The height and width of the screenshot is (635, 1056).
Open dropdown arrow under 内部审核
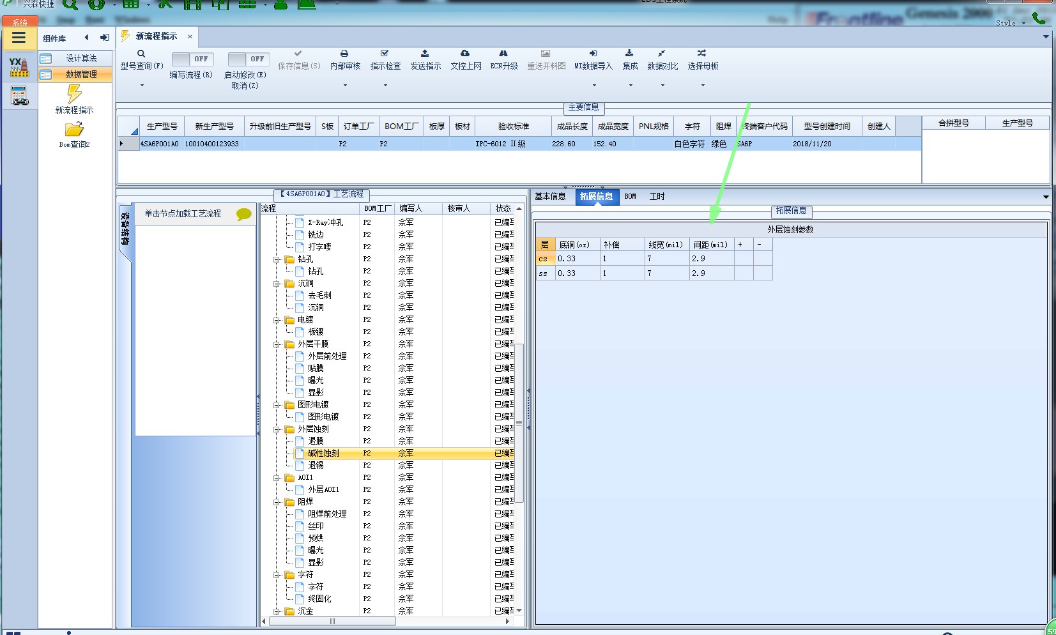pyautogui.click(x=345, y=85)
